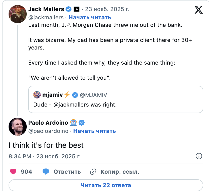Follow Jack Mallers via "Начать читать" link
Screen dimensions: 209x191
click(90, 17)
